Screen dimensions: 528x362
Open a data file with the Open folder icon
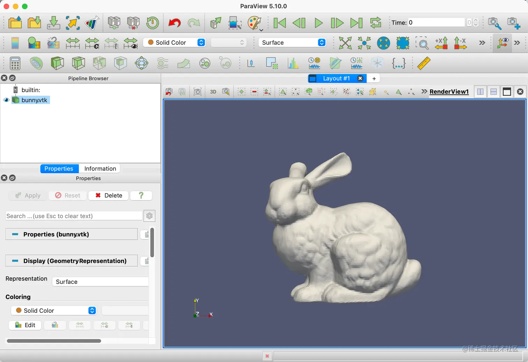15,23
